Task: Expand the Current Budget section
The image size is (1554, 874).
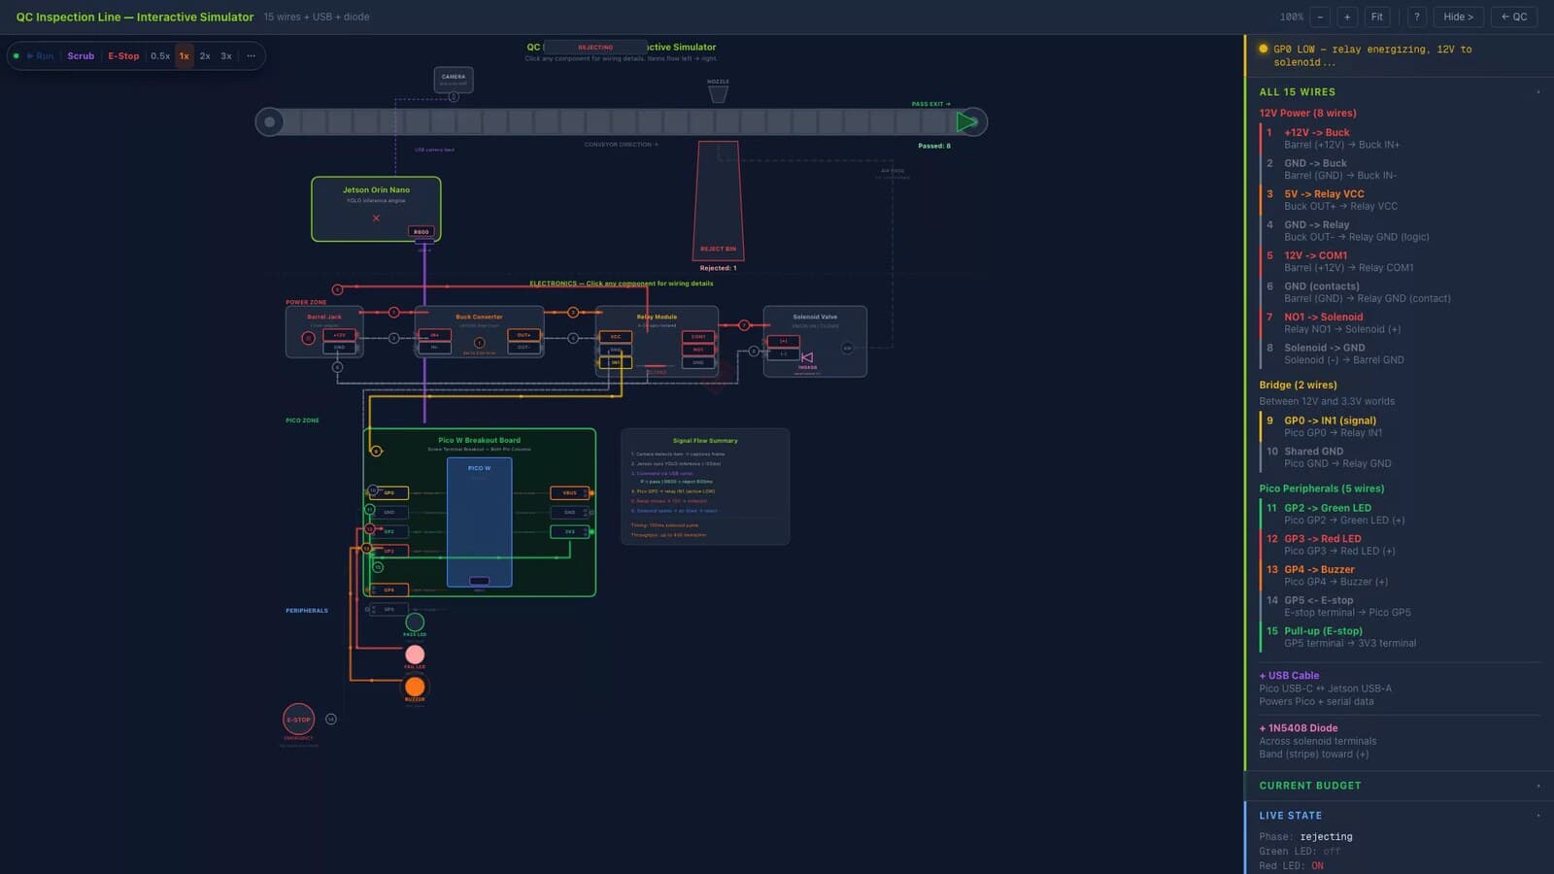Action: click(1399, 786)
